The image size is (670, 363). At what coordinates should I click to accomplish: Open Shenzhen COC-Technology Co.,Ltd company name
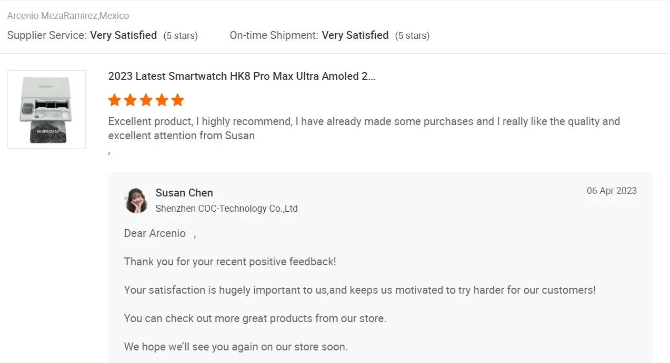[226, 209]
